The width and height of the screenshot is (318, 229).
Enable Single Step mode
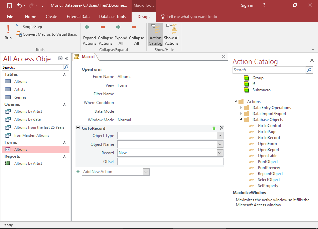(x=29, y=27)
